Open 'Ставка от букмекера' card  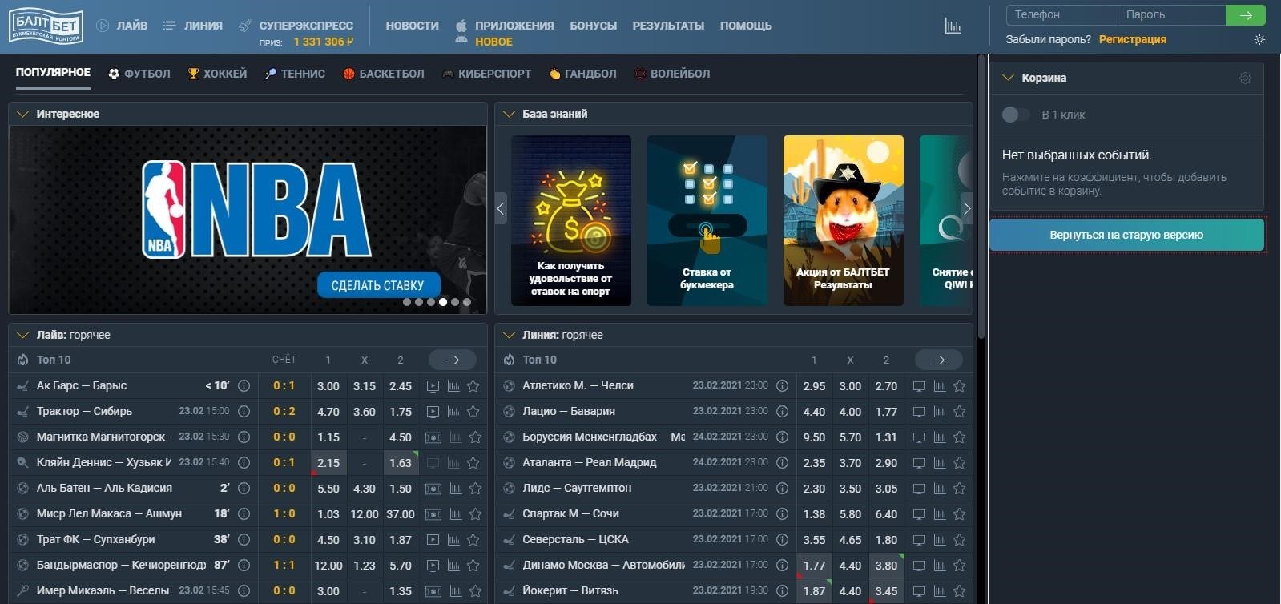click(x=707, y=220)
